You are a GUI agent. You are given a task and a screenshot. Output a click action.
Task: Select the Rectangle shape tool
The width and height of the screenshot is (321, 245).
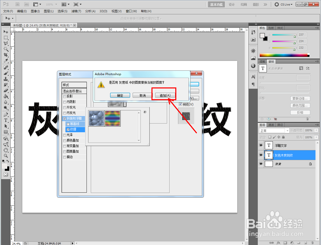(6, 132)
